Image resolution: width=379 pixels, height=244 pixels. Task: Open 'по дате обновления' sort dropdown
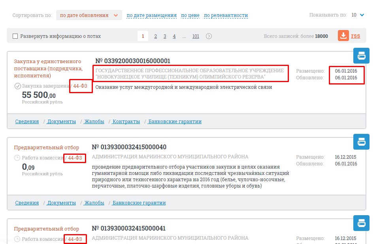(x=89, y=15)
